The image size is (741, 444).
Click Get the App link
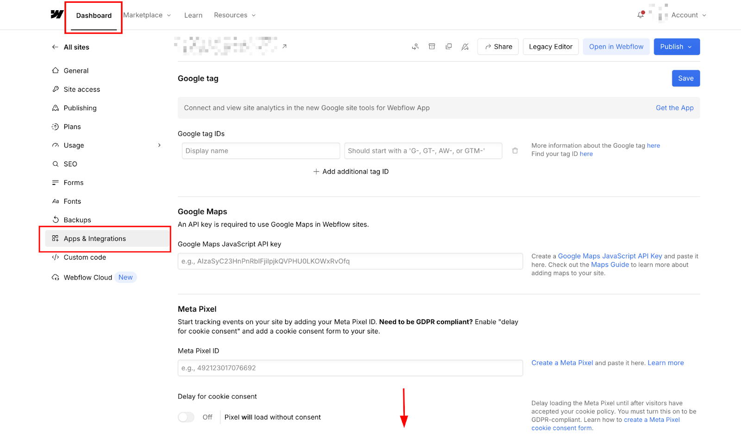(x=674, y=108)
